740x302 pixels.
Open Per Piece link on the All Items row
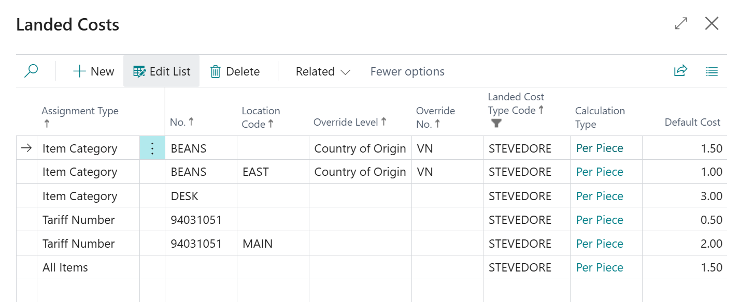pos(600,267)
